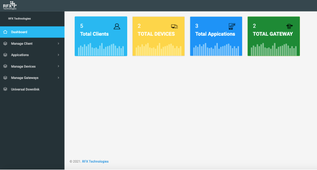
Task: Click the bar chart on TOTAL DEVICES card
Action: tap(158, 49)
